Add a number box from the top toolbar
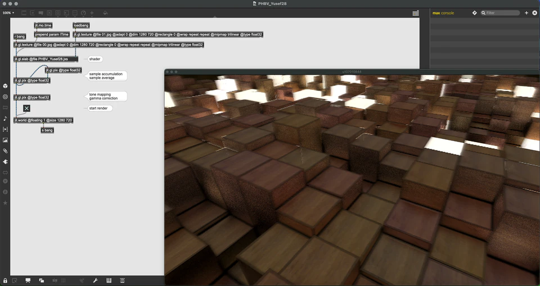This screenshot has width=540, height=286. coord(66,13)
